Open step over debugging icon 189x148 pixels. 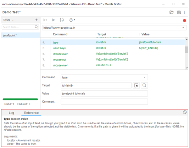coord(62,20)
